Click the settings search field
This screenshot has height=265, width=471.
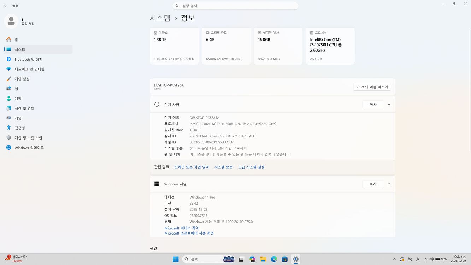[235, 6]
